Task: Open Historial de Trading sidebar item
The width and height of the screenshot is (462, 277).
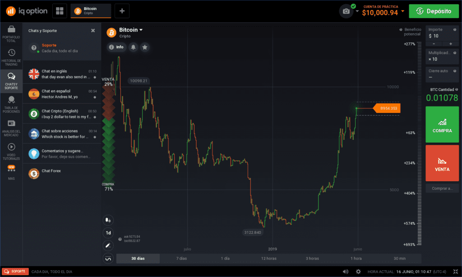Action: click(11, 58)
